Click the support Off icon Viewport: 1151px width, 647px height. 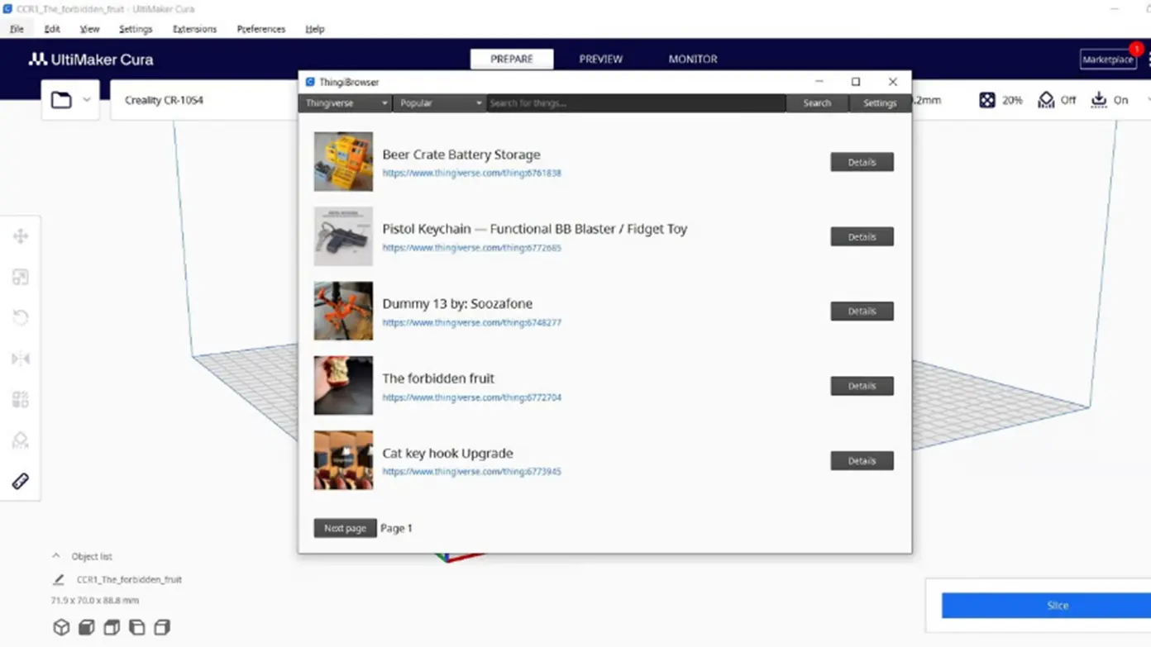(1046, 100)
